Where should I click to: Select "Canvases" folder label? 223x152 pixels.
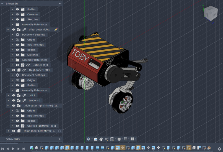click(33, 14)
